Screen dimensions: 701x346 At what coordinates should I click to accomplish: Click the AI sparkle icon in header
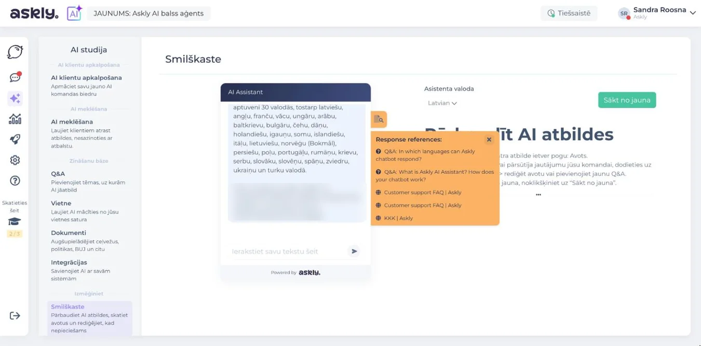coord(74,13)
